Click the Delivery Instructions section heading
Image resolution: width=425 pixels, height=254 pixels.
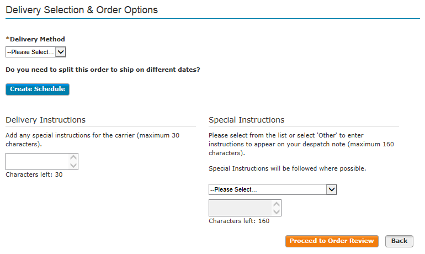[45, 120]
